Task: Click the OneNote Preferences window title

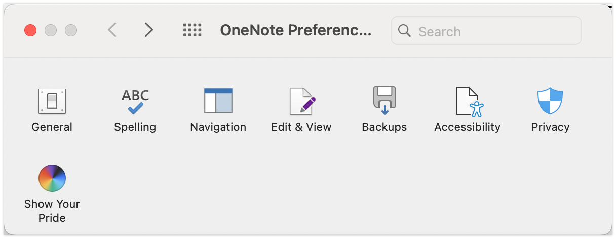Action: click(296, 31)
